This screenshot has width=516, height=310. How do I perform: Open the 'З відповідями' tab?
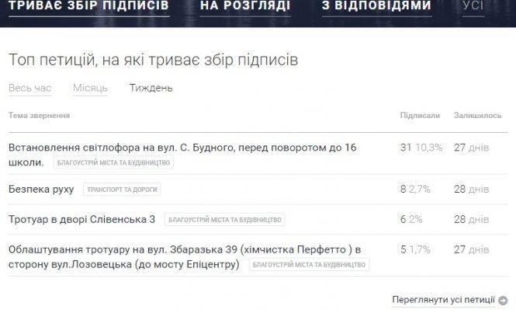click(376, 5)
